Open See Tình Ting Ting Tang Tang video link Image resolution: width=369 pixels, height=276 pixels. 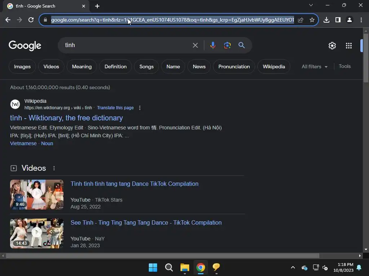146,222
